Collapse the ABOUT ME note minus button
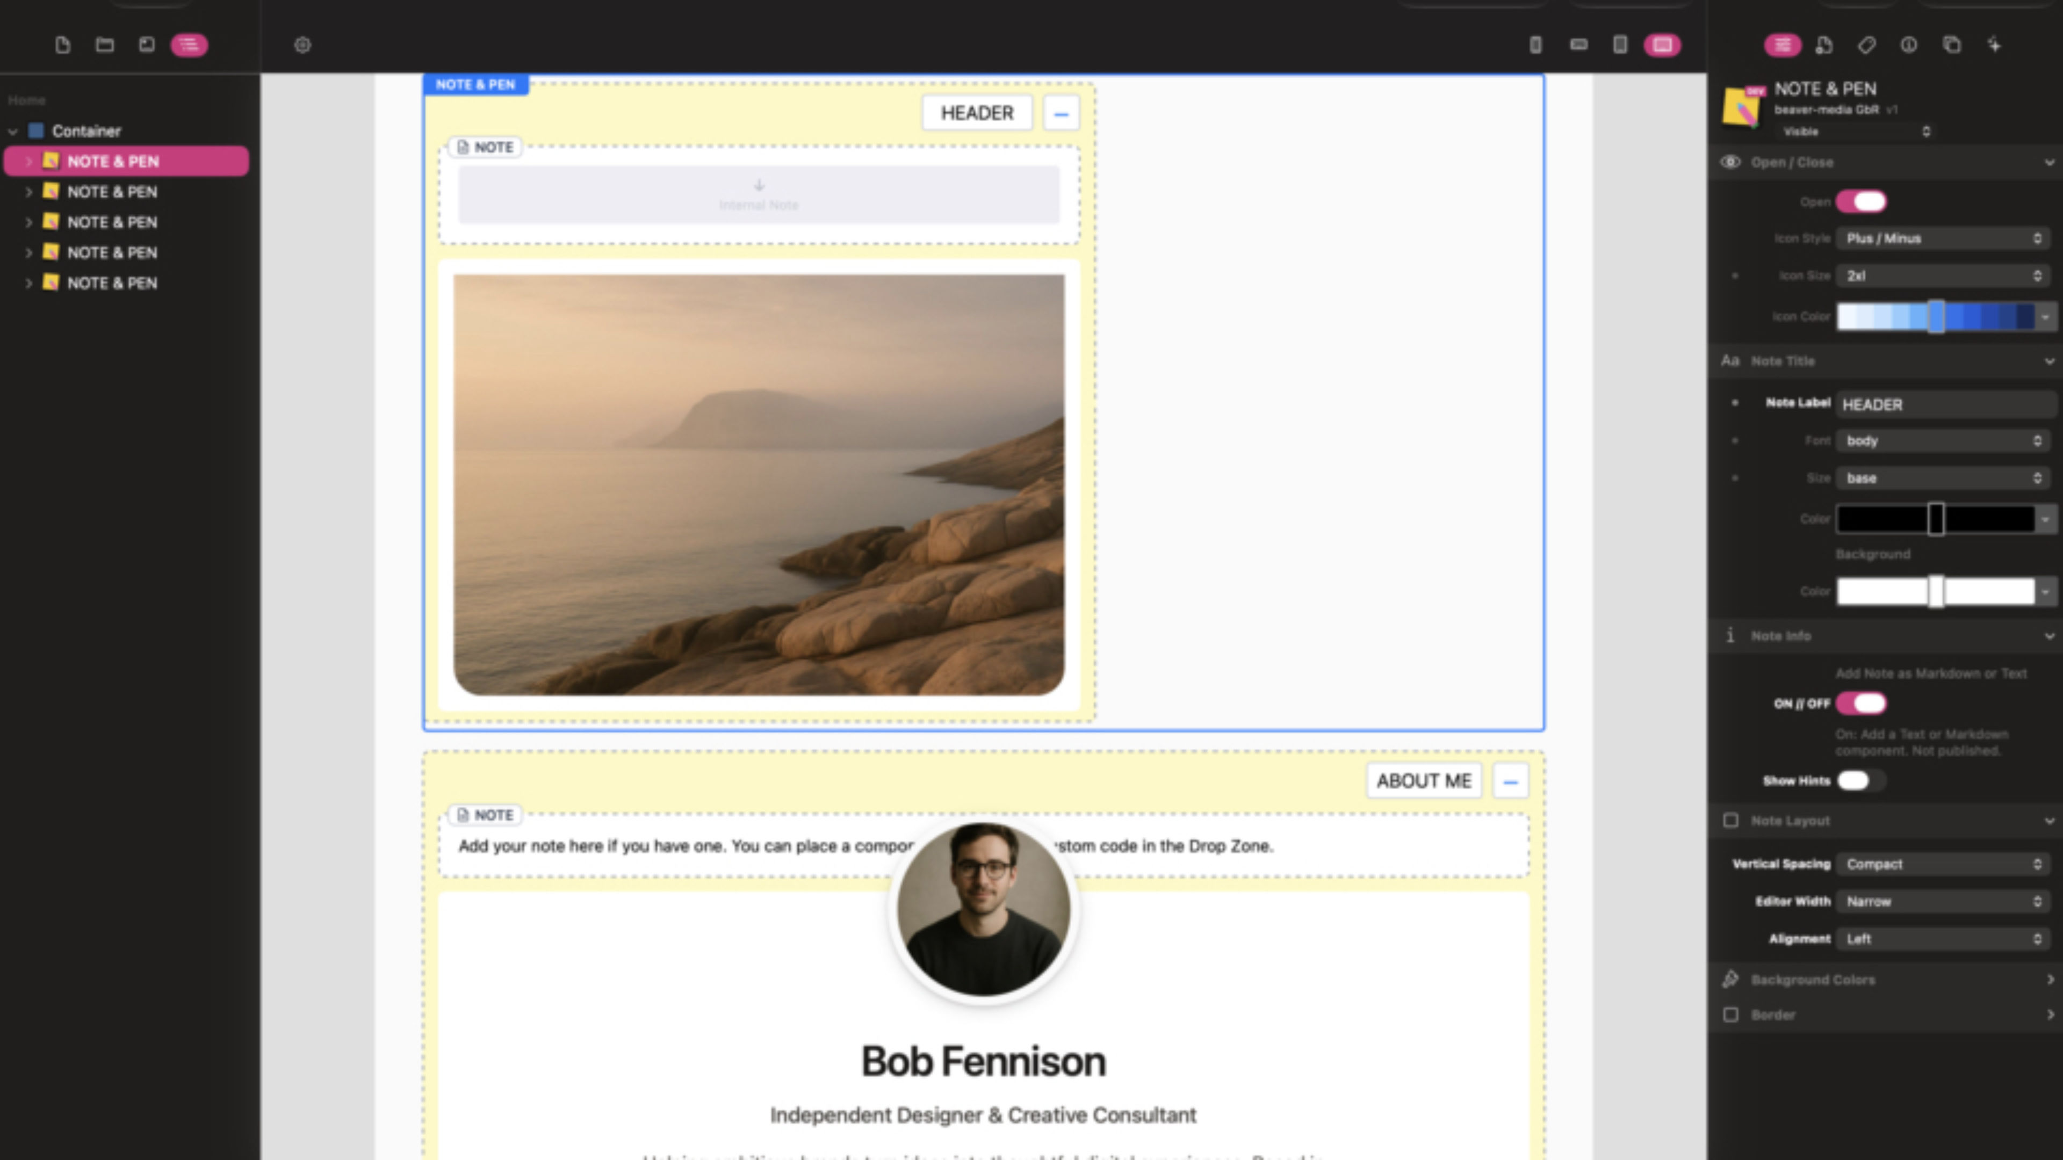Image resolution: width=2063 pixels, height=1160 pixels. click(x=1510, y=781)
